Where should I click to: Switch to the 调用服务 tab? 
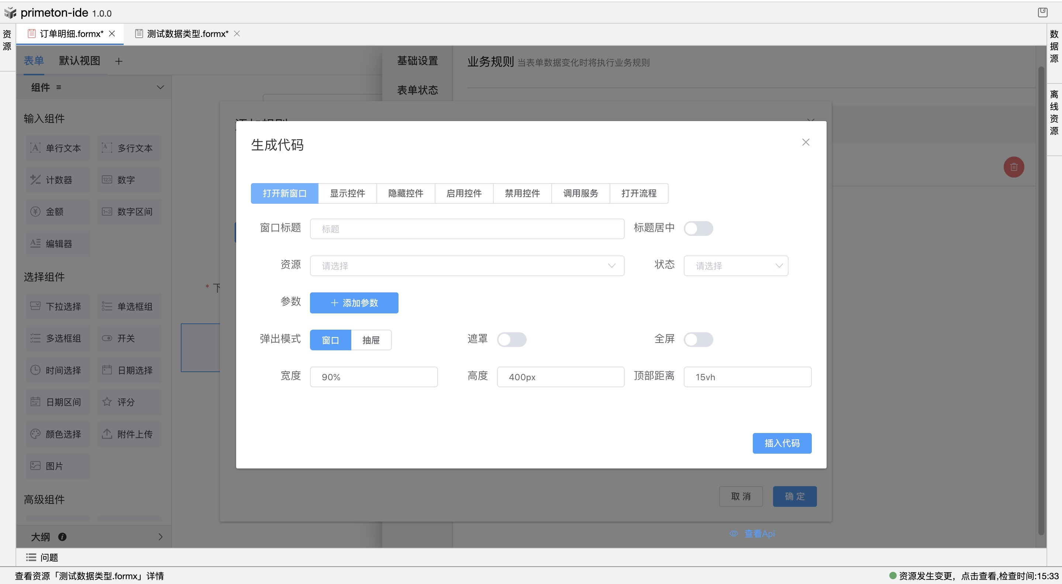coord(580,193)
